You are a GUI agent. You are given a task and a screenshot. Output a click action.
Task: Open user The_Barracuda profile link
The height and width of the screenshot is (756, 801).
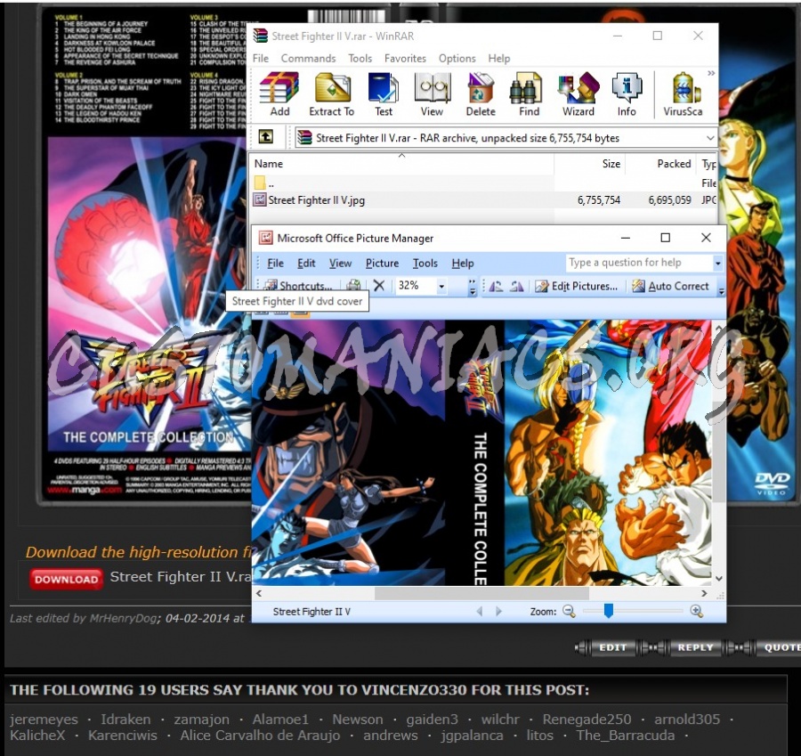626,736
